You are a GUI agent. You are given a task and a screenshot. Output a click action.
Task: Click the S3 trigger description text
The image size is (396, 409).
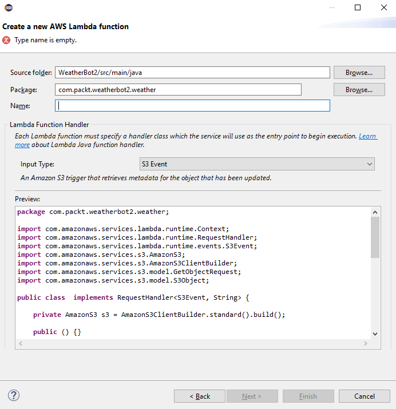pyautogui.click(x=146, y=178)
